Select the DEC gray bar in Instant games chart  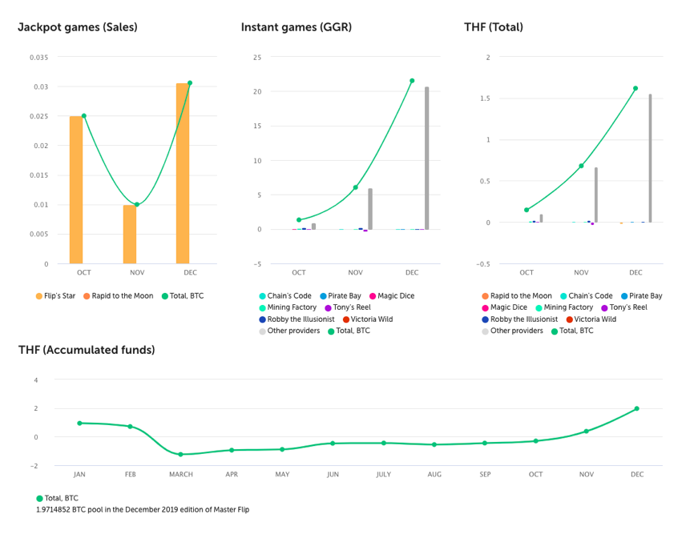coord(427,159)
